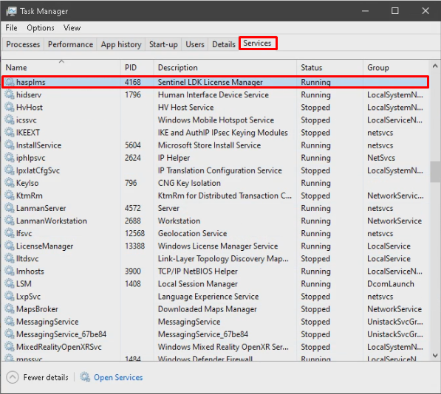Switch to the Details tab
Image resolution: width=441 pixels, height=394 pixels.
point(224,44)
